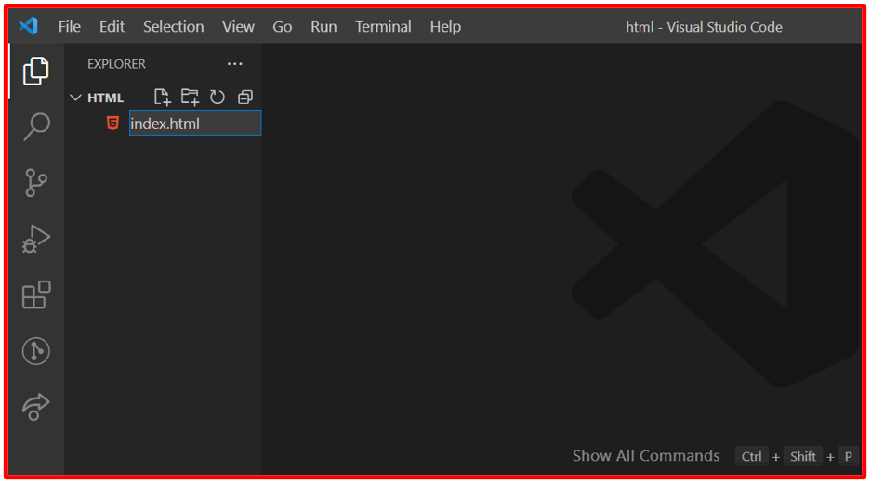
Task: Open the Source Control view
Action: click(36, 183)
